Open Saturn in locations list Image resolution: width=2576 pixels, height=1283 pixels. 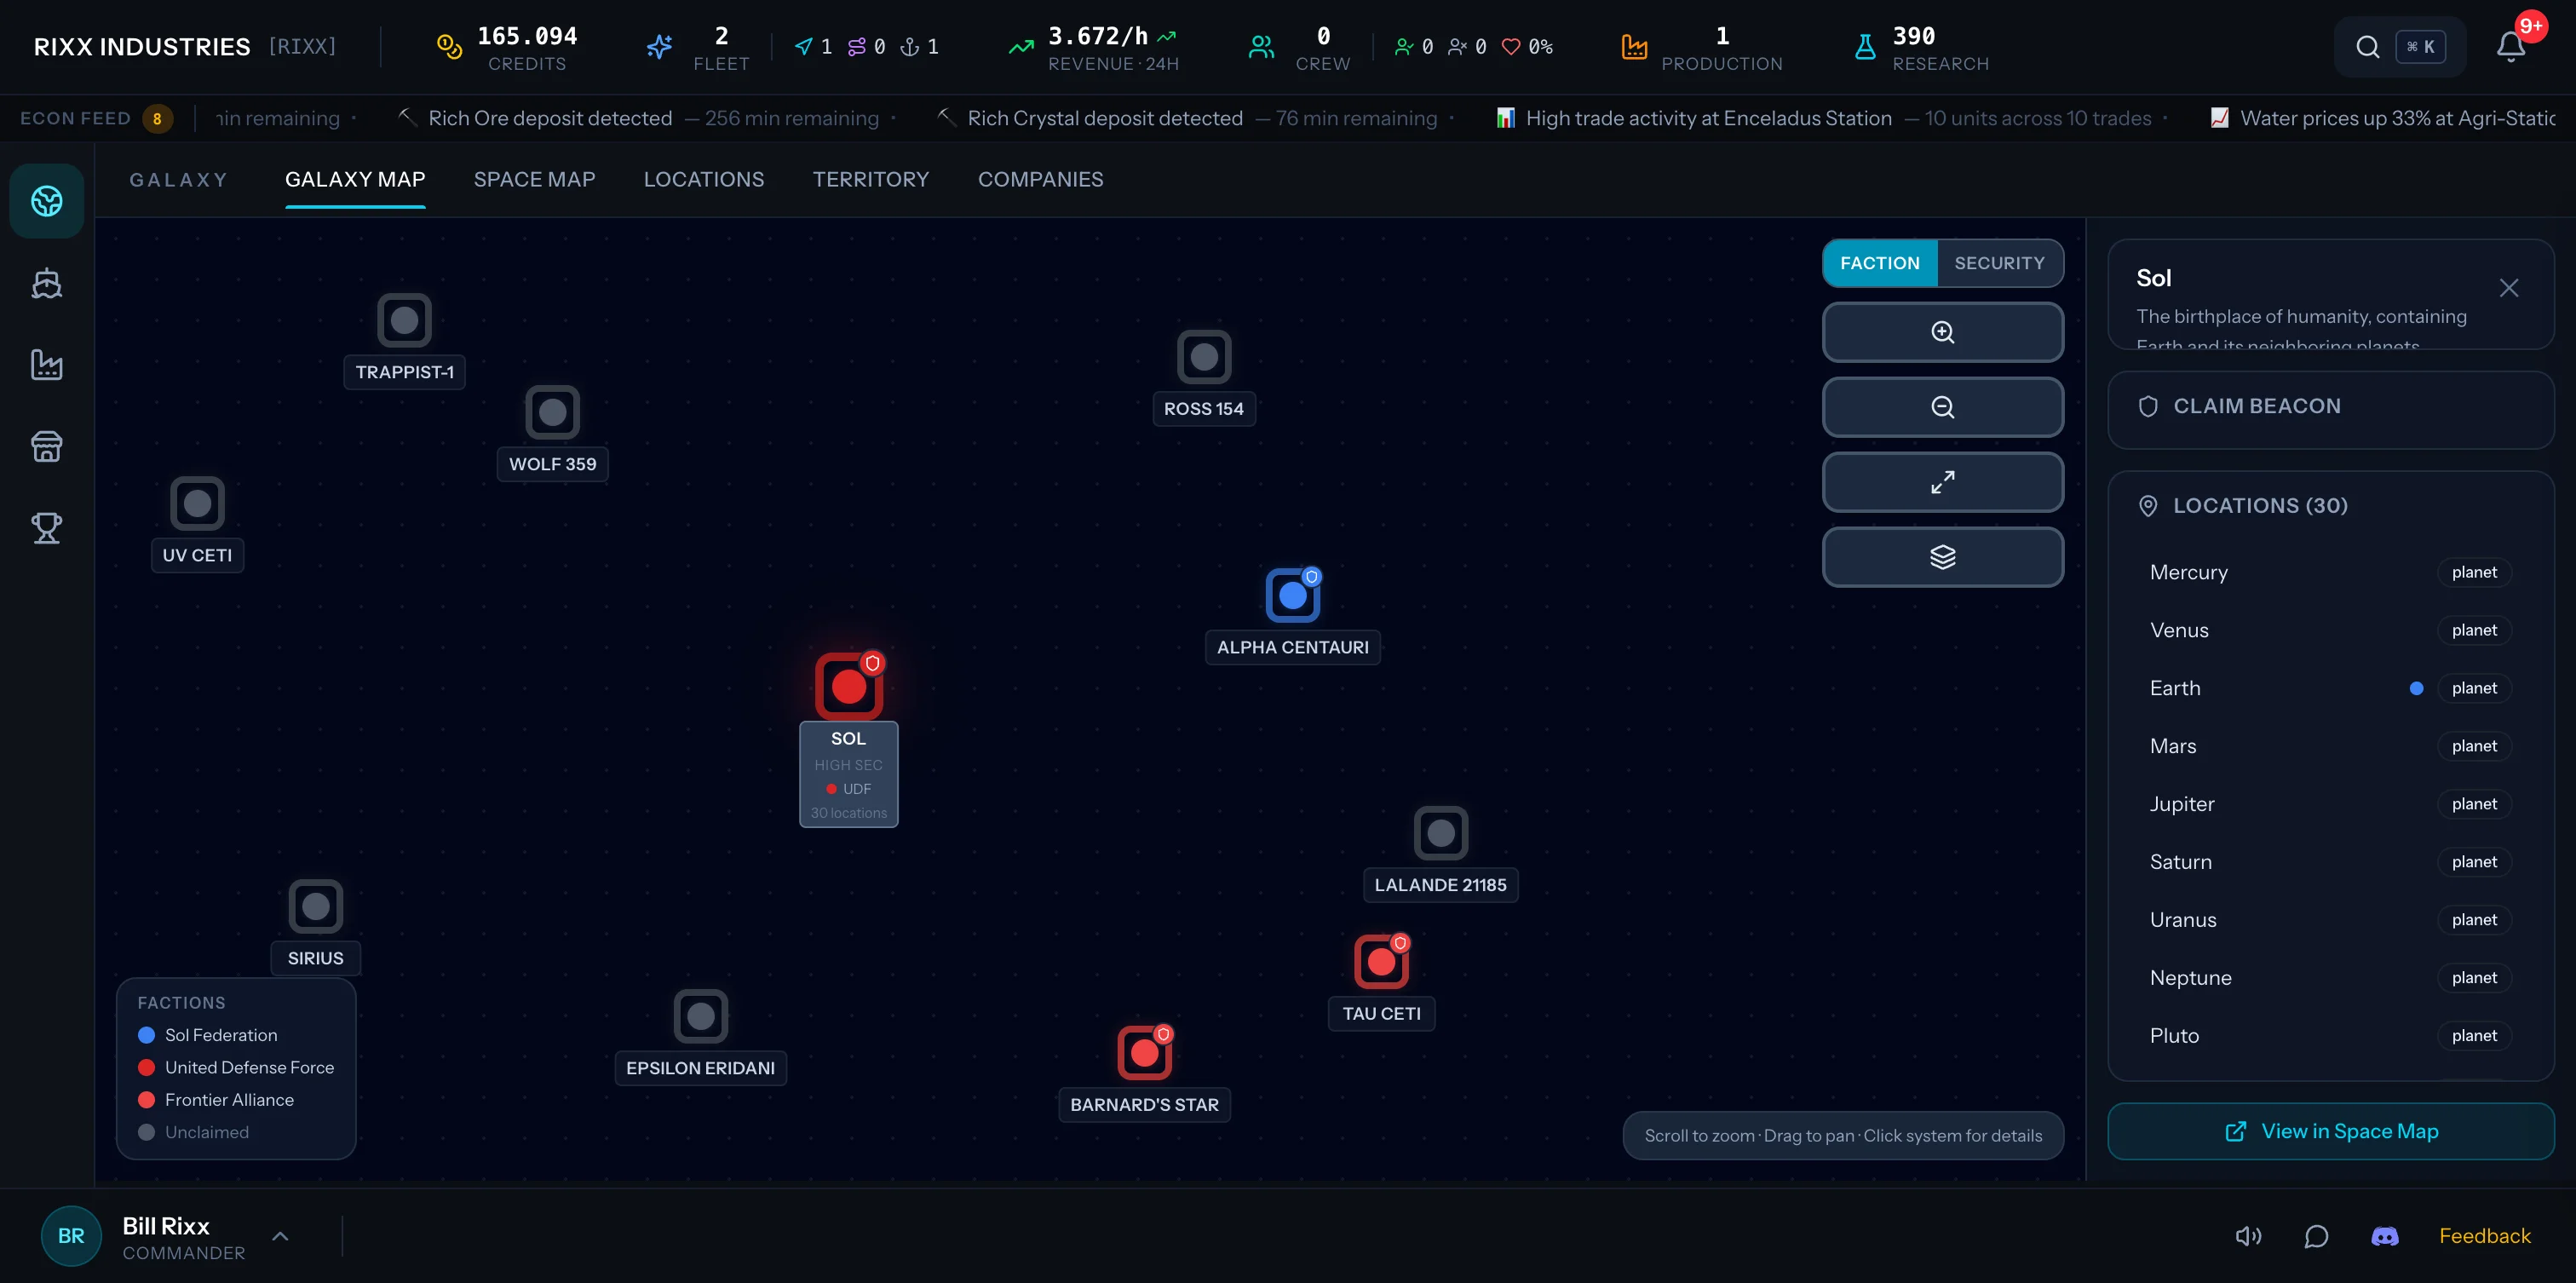[x=2330, y=862]
